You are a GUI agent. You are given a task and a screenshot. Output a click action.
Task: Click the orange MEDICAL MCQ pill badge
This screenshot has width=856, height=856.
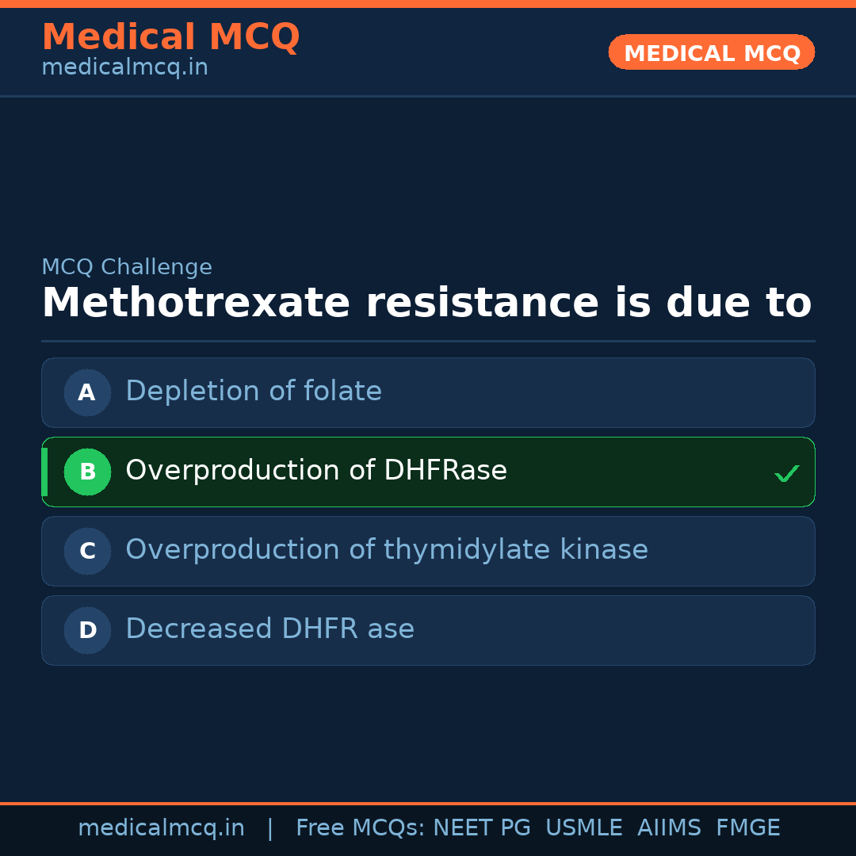(711, 52)
